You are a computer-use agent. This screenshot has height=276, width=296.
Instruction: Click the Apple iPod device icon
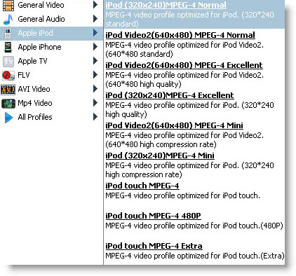pyautogui.click(x=8, y=33)
